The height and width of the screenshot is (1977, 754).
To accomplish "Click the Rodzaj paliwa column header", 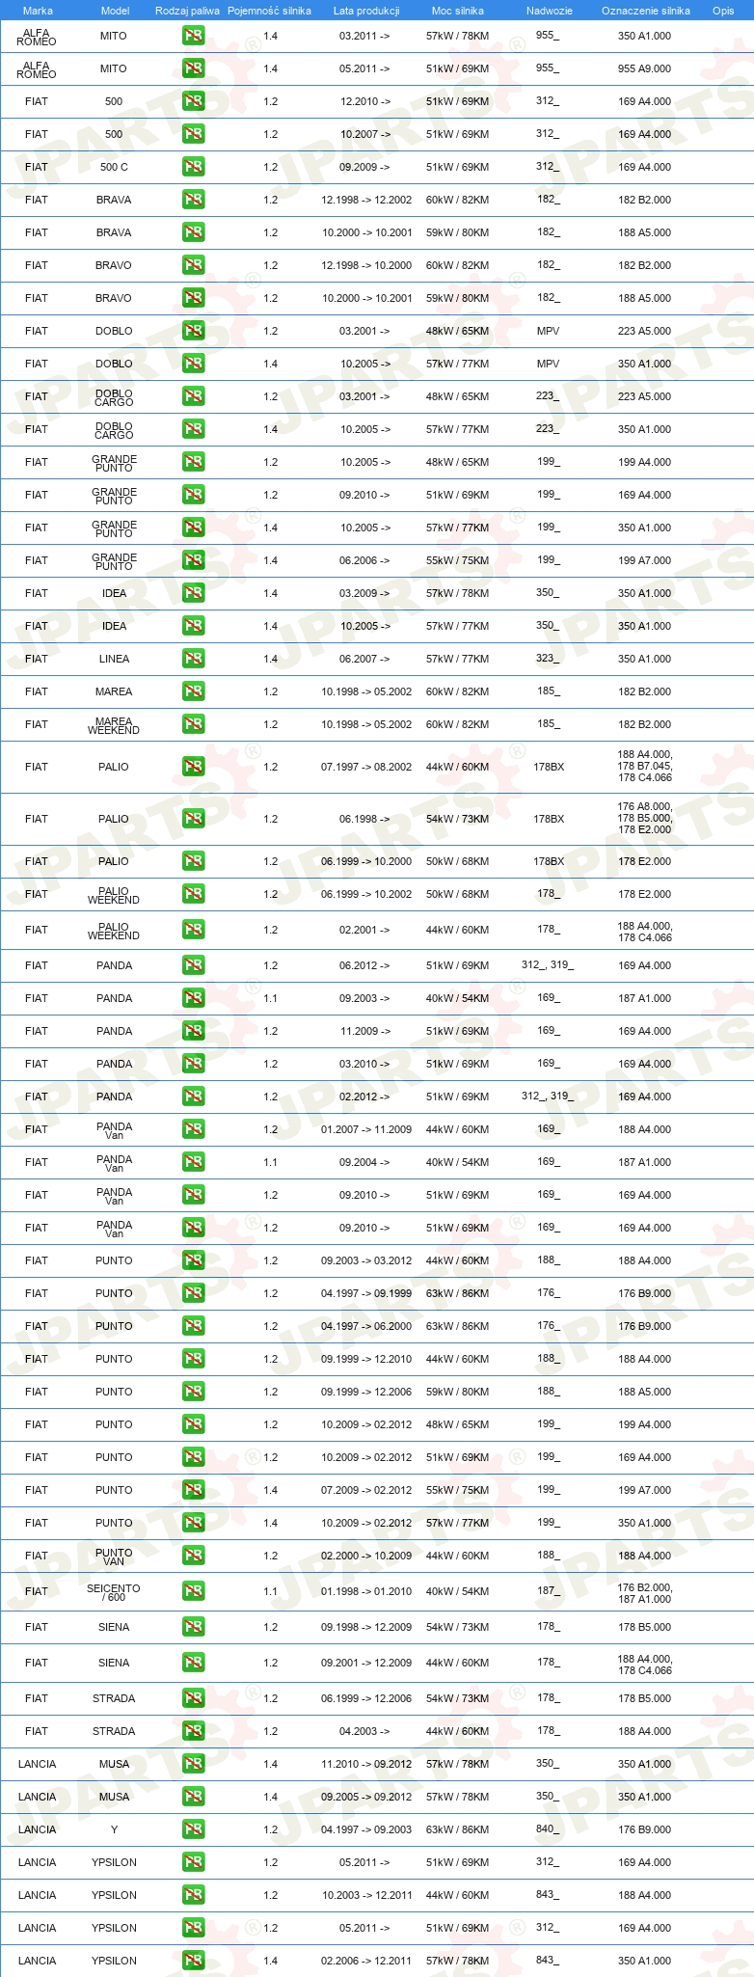I will click(187, 11).
